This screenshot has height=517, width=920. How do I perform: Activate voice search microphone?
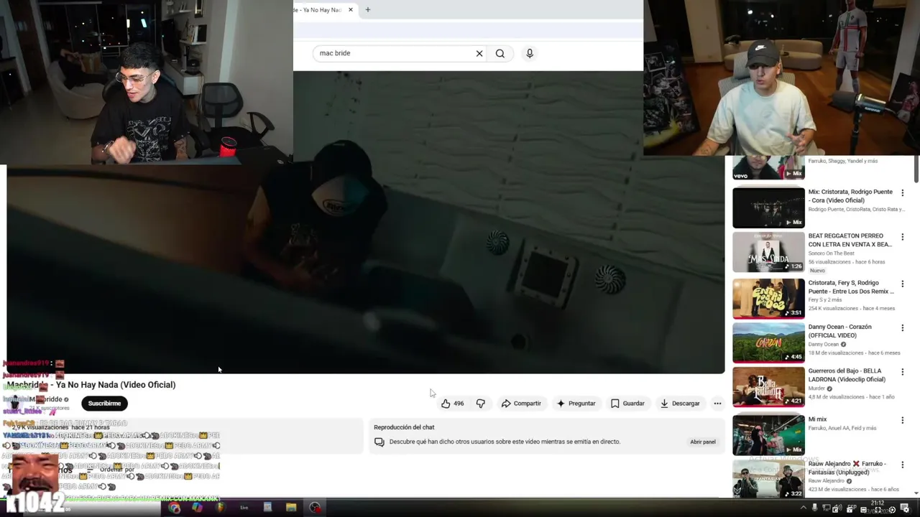pos(530,53)
